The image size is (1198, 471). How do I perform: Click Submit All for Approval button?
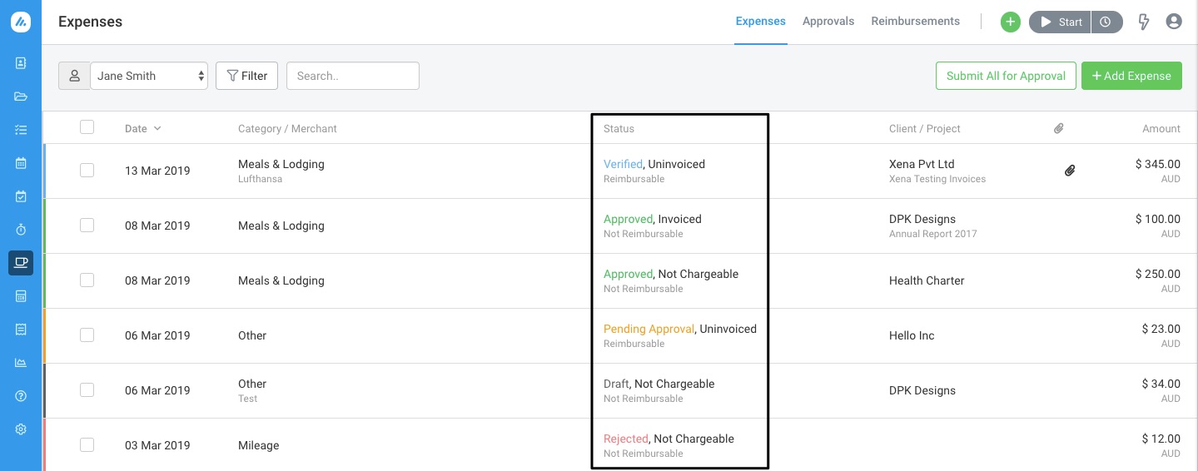pos(1006,76)
